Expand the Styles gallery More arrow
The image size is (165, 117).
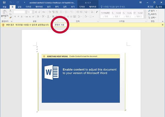pyautogui.click(x=145, y=17)
